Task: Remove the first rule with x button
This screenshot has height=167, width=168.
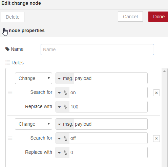Action: pyautogui.click(x=156, y=93)
